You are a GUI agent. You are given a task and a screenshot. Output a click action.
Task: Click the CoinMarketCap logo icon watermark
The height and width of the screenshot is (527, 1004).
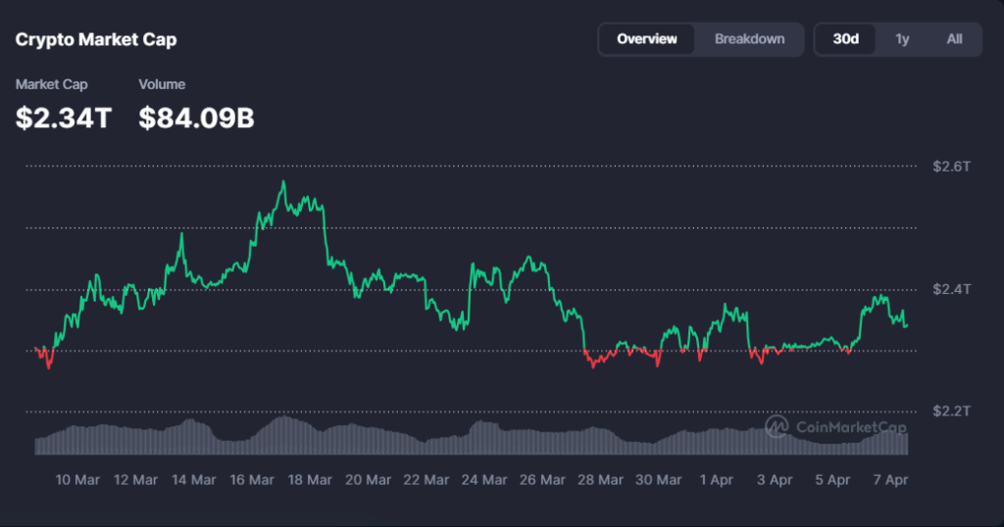pos(778,426)
